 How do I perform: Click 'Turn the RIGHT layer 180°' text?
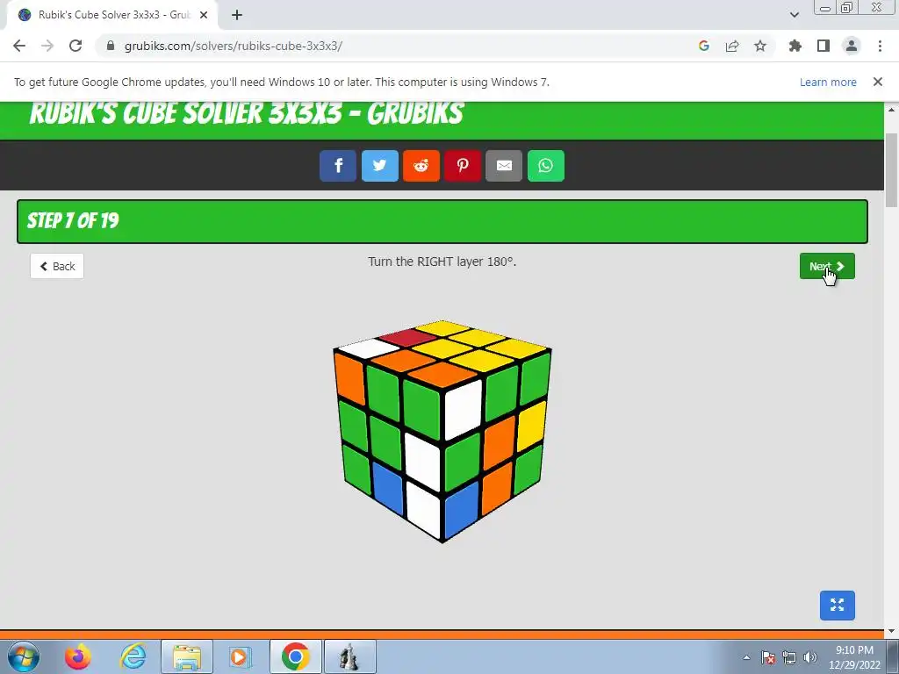[442, 262]
